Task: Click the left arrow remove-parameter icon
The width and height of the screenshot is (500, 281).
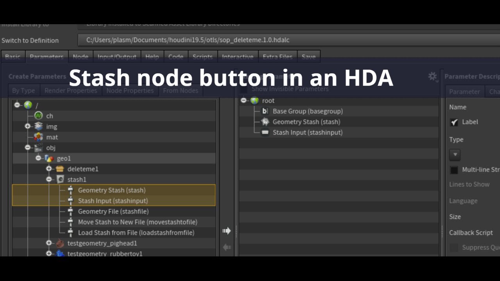Action: click(x=227, y=247)
